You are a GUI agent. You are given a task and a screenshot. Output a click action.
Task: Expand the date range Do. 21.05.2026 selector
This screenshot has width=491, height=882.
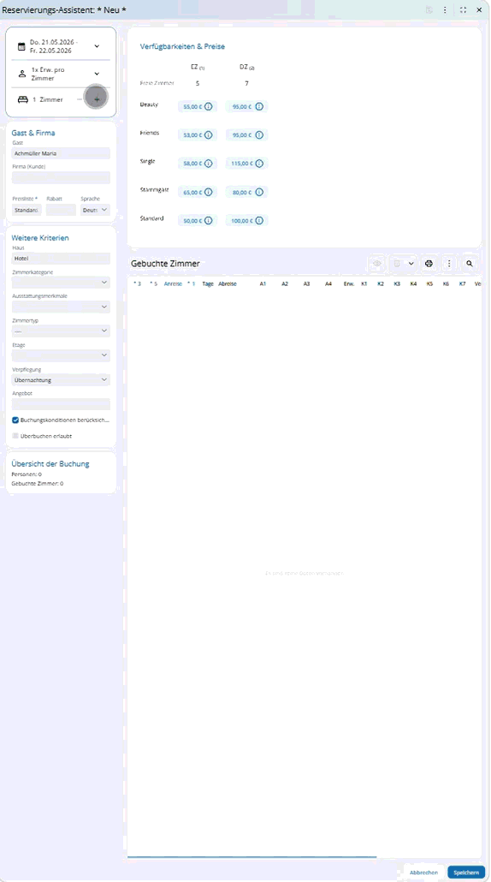point(97,46)
